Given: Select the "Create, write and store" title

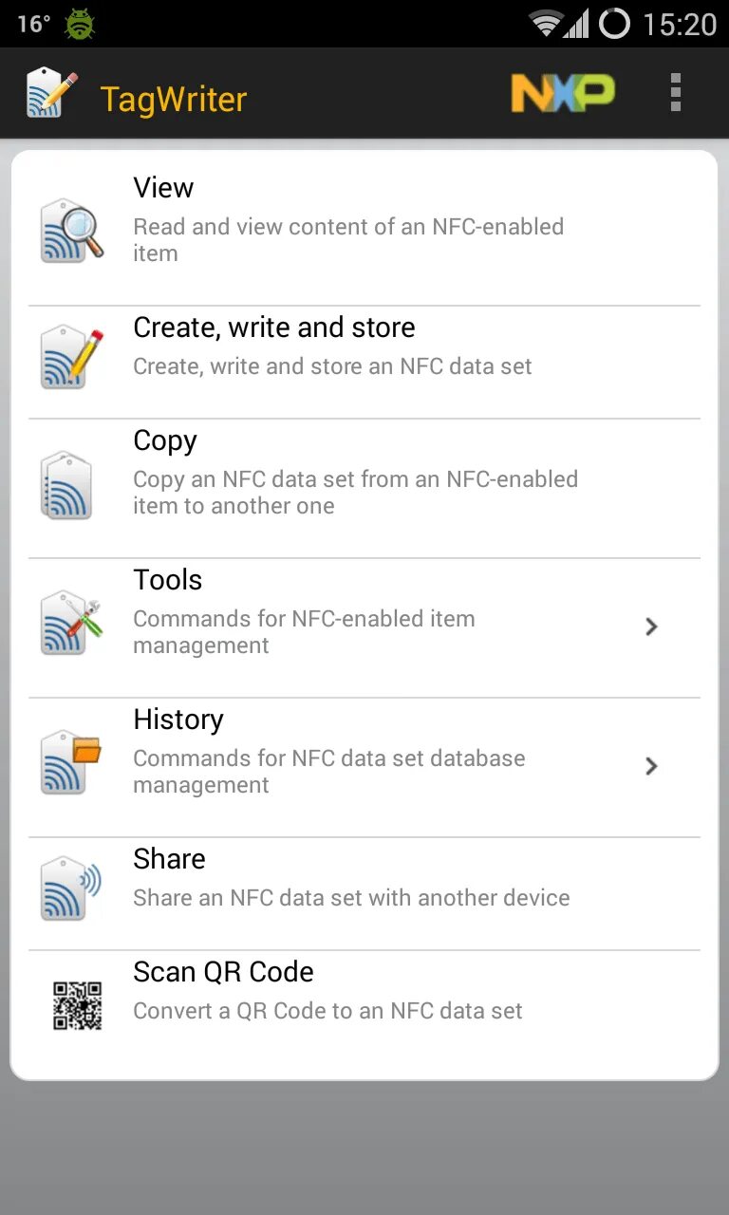Looking at the screenshot, I should [274, 327].
